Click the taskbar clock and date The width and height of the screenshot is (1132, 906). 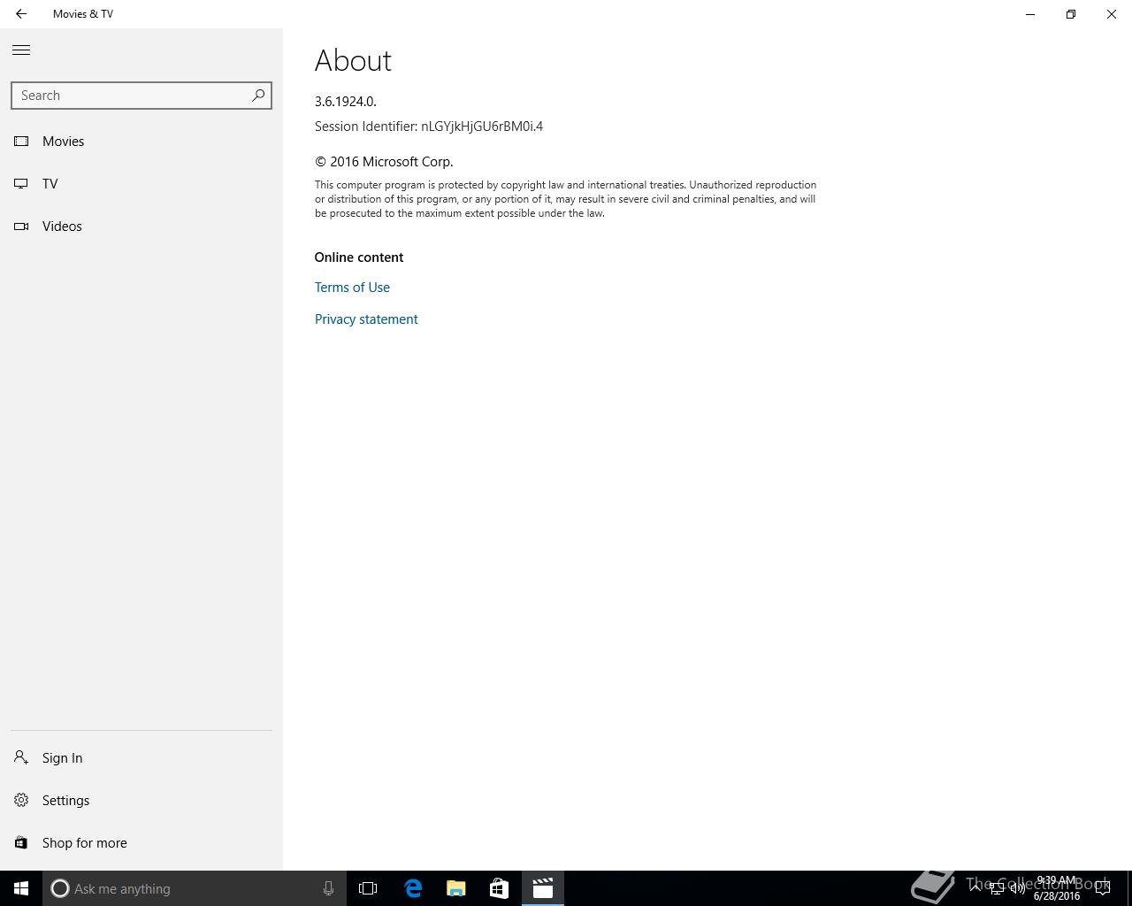(x=1057, y=888)
